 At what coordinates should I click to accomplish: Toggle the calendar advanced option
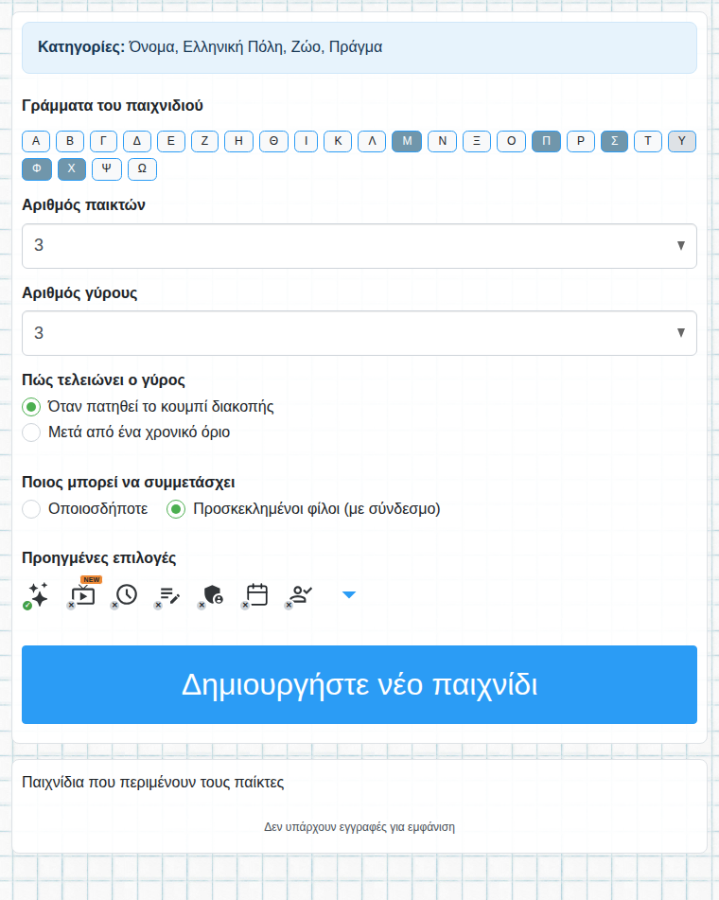pos(256,595)
